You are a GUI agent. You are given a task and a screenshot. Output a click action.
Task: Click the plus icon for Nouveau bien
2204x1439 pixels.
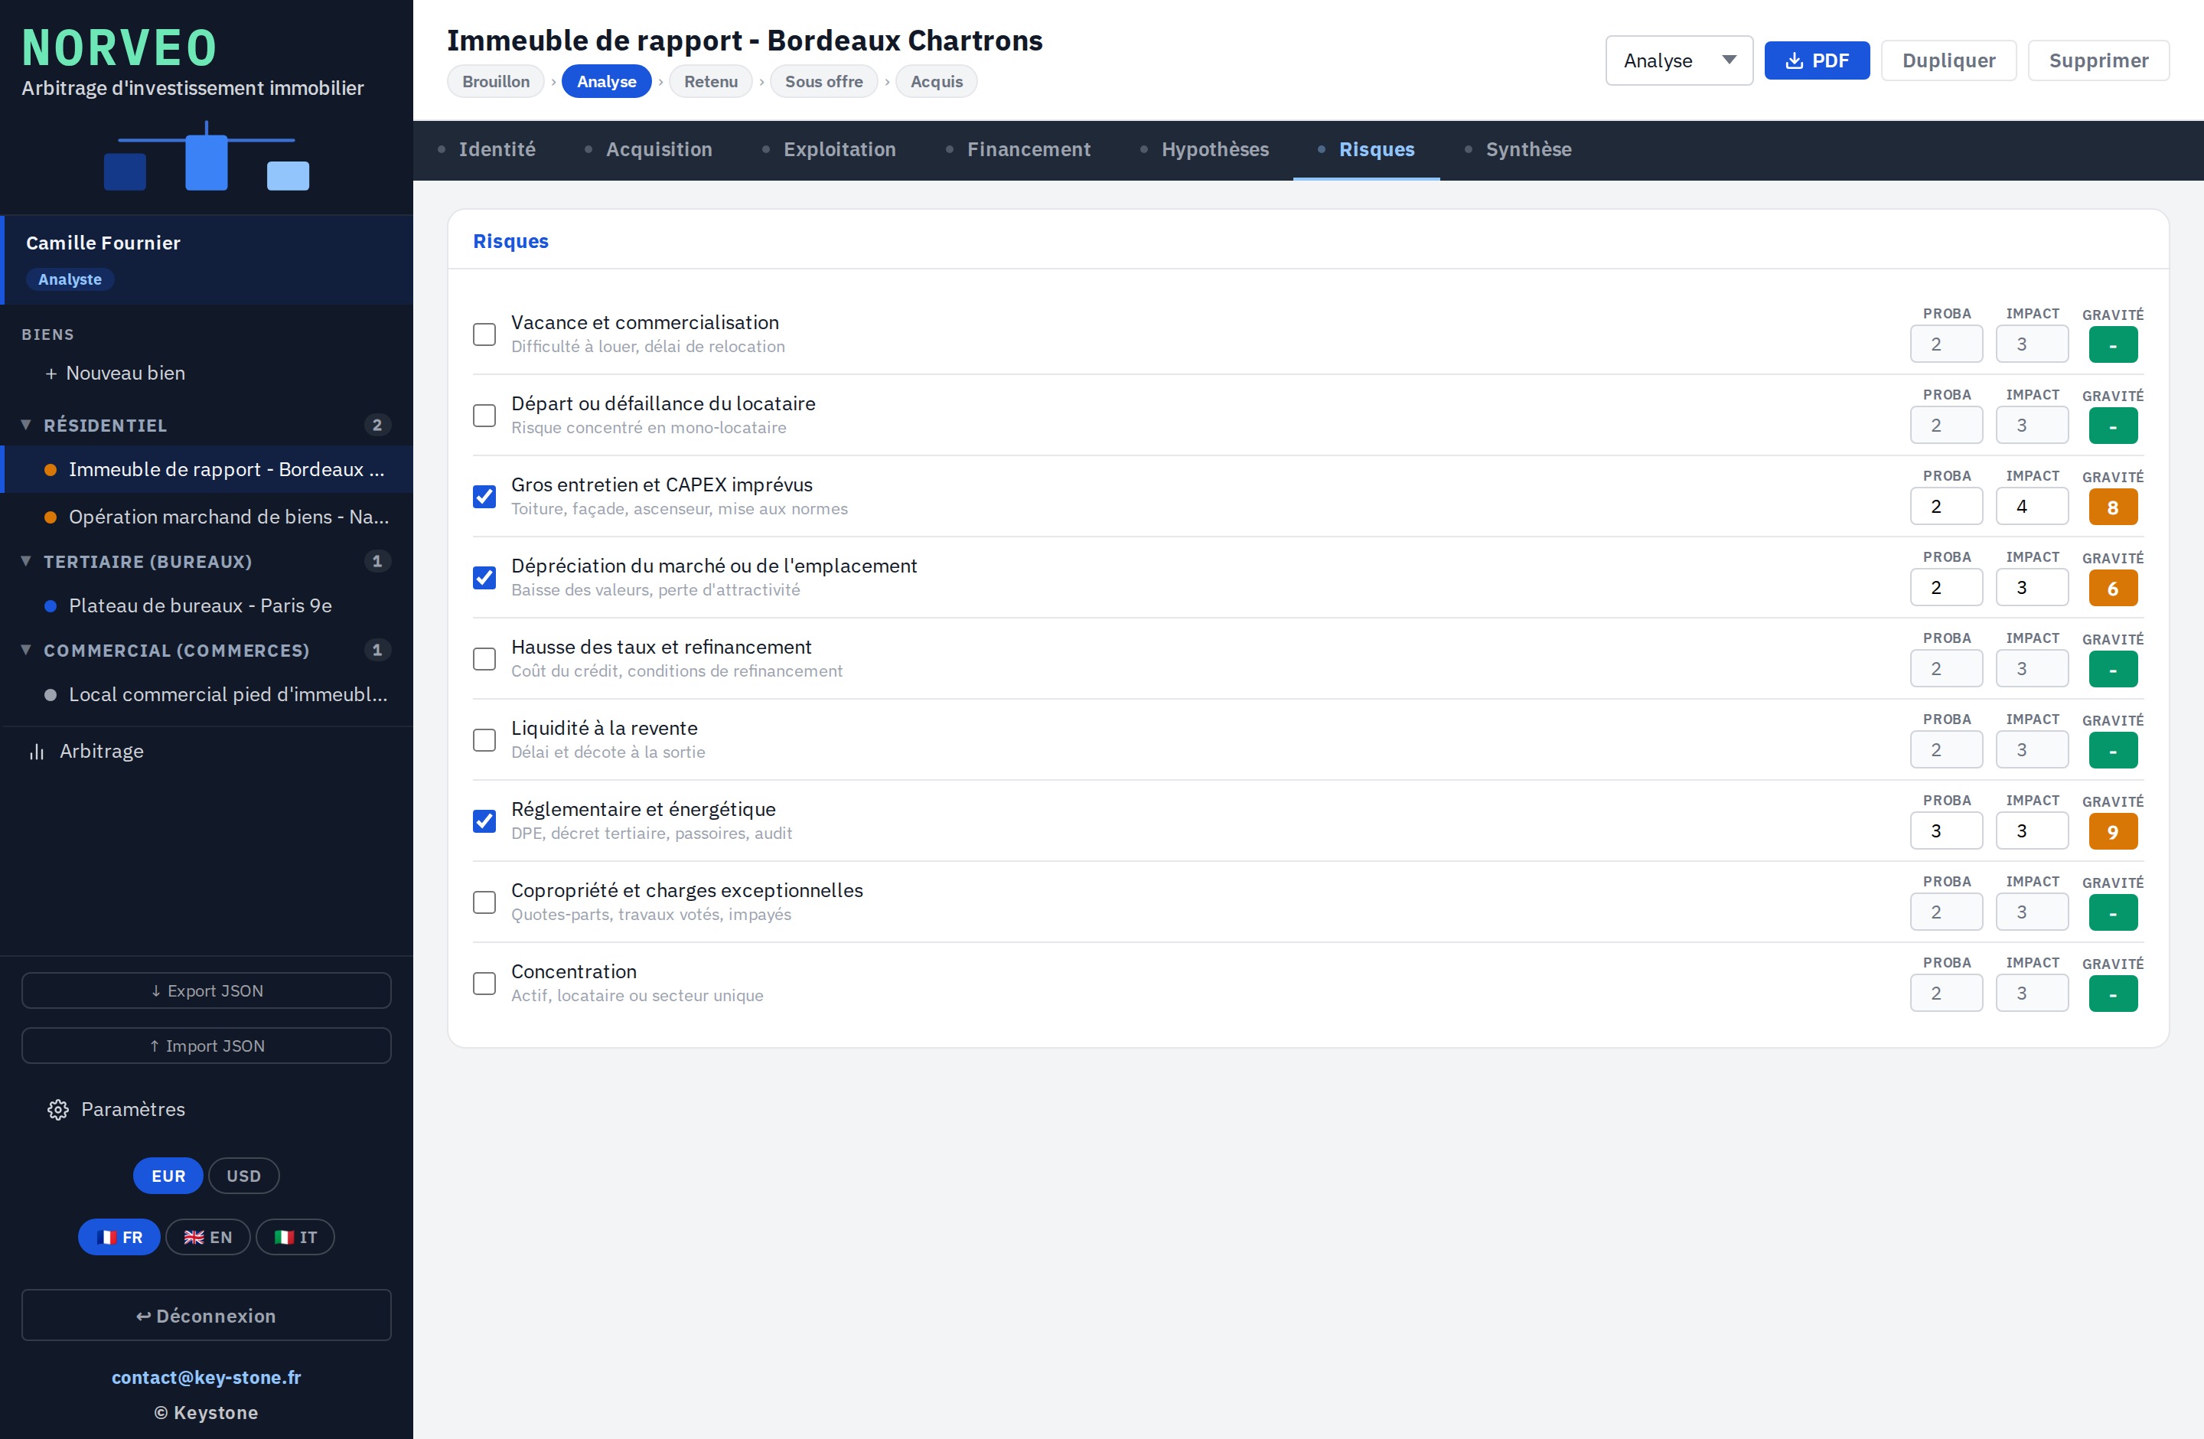pyautogui.click(x=51, y=374)
